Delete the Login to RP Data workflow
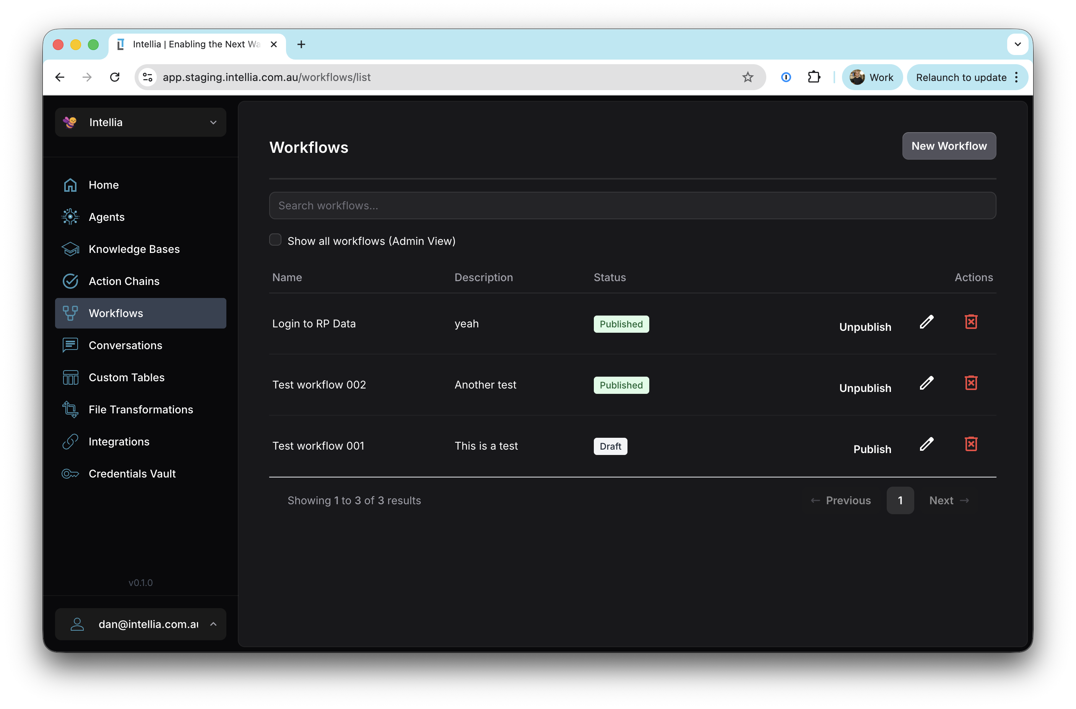 pos(972,322)
